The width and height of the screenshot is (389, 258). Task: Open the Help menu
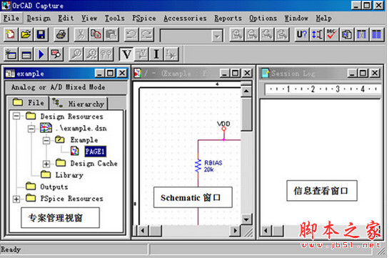click(x=324, y=19)
